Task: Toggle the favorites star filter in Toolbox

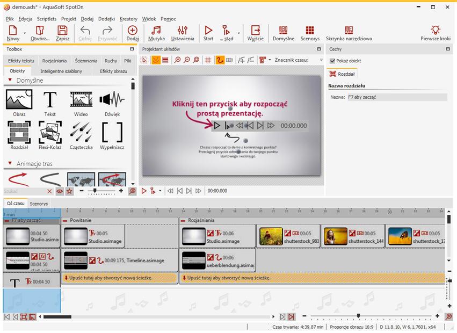Action: (x=69, y=191)
